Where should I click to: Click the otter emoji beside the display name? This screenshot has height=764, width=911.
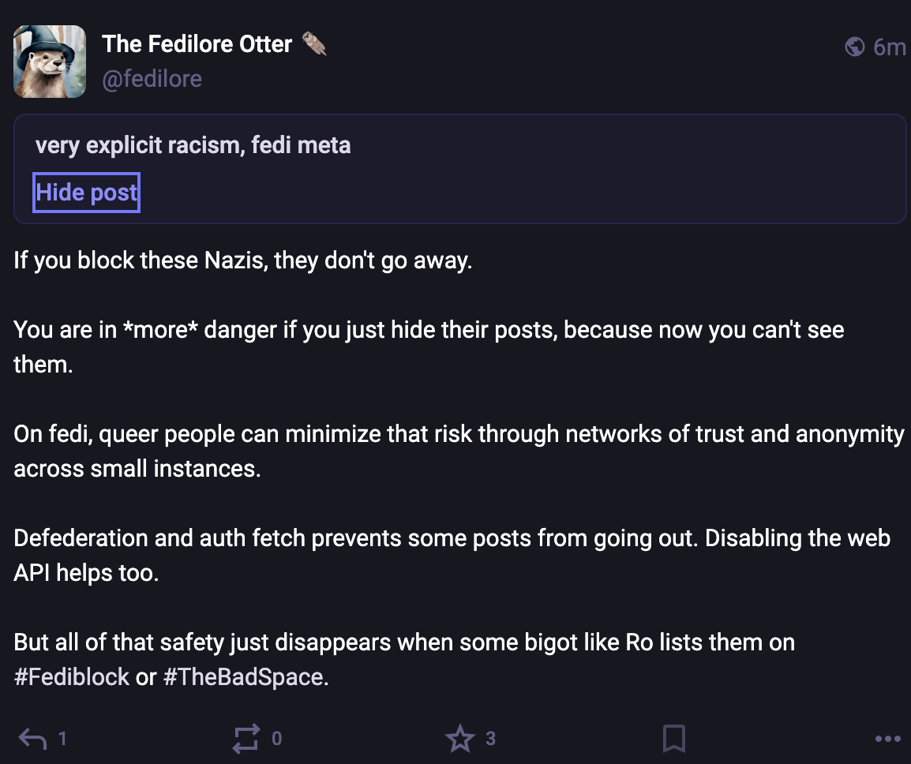(x=313, y=44)
